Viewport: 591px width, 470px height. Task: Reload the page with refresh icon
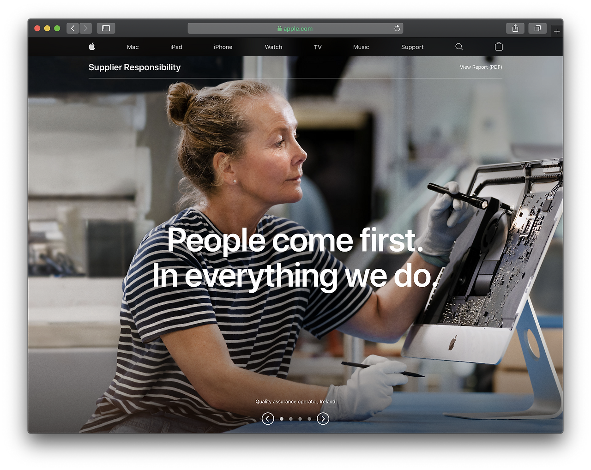pyautogui.click(x=397, y=28)
